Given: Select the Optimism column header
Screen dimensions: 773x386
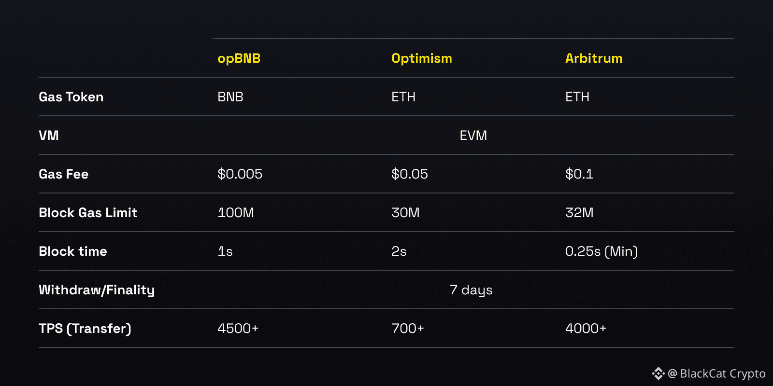Looking at the screenshot, I should pyautogui.click(x=421, y=58).
